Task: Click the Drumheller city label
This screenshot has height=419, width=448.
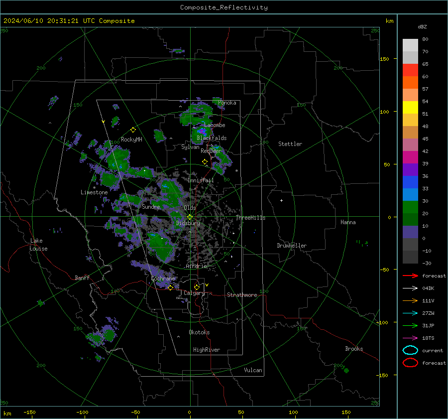Action: (x=292, y=246)
